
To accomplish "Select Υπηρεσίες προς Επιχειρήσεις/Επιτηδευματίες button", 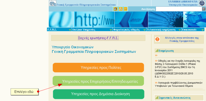I will click(x=98, y=81).
